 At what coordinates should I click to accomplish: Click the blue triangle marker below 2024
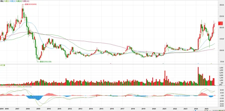coord(198,64)
